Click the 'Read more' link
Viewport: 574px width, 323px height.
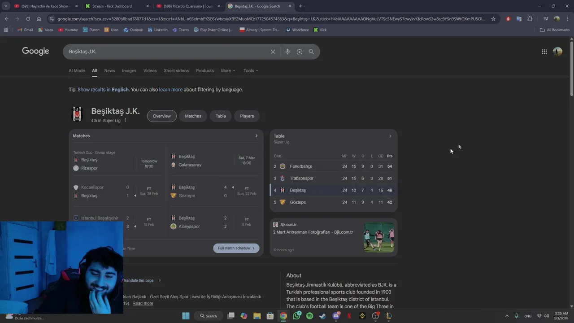click(x=143, y=303)
